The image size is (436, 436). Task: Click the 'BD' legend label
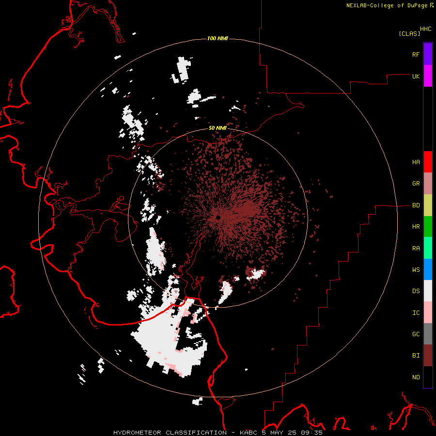click(x=416, y=205)
